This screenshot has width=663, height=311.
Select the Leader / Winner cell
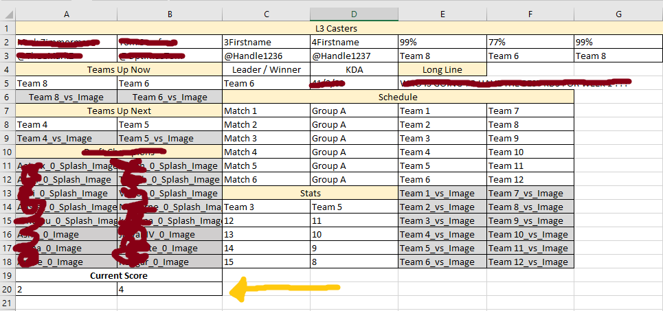pos(266,70)
